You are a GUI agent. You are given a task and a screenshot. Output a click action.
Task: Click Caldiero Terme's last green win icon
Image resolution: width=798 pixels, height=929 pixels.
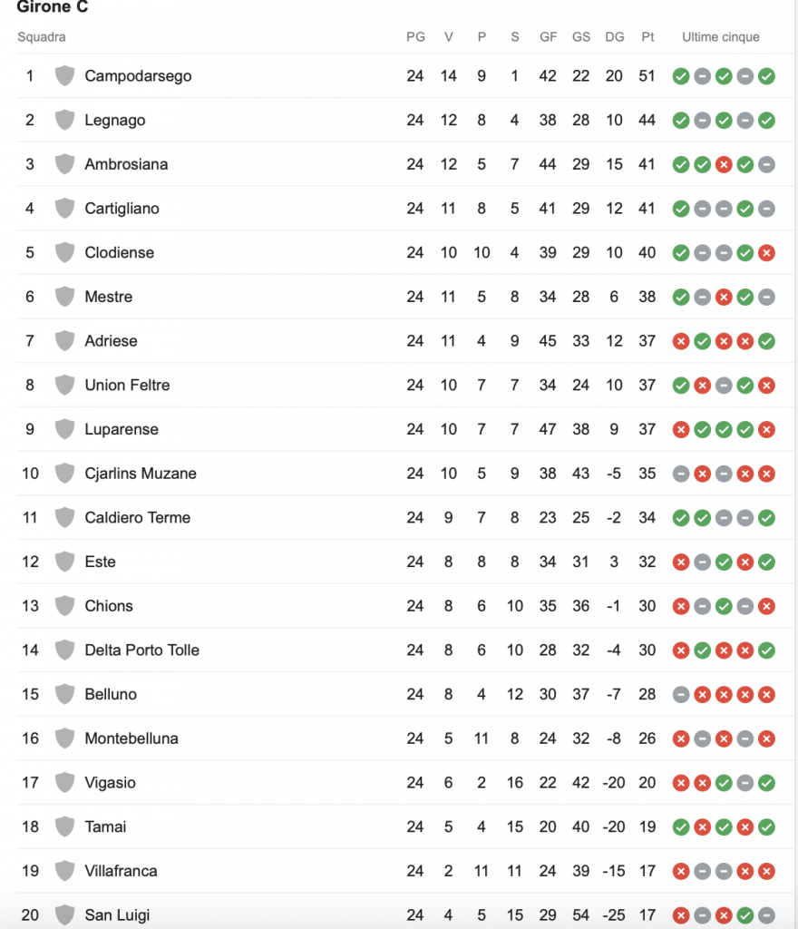(766, 518)
